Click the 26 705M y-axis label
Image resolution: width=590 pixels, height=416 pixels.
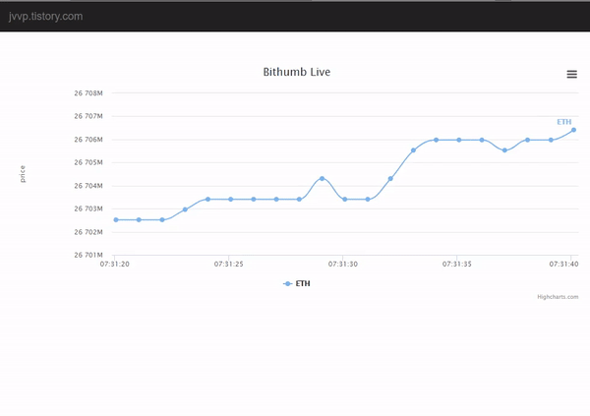pos(88,162)
